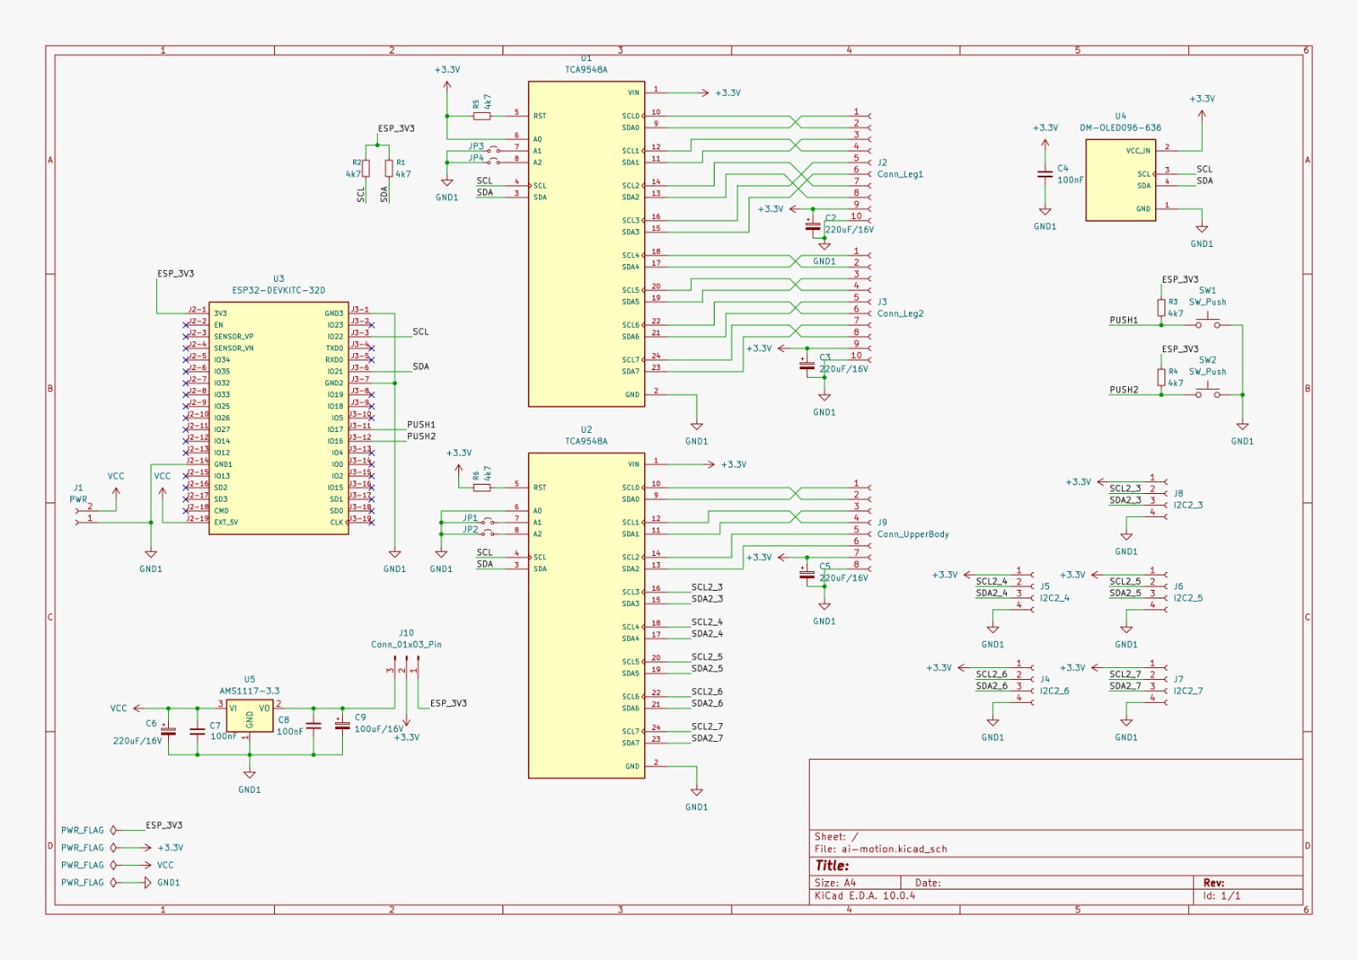Click the SDA2_7 label on U2 output

pyautogui.click(x=707, y=738)
